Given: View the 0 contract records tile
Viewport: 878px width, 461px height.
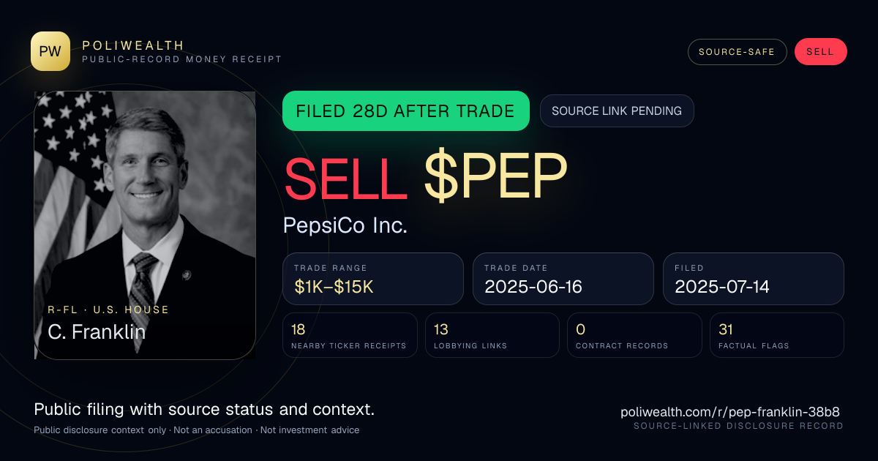Looking at the screenshot, I should tap(634, 335).
